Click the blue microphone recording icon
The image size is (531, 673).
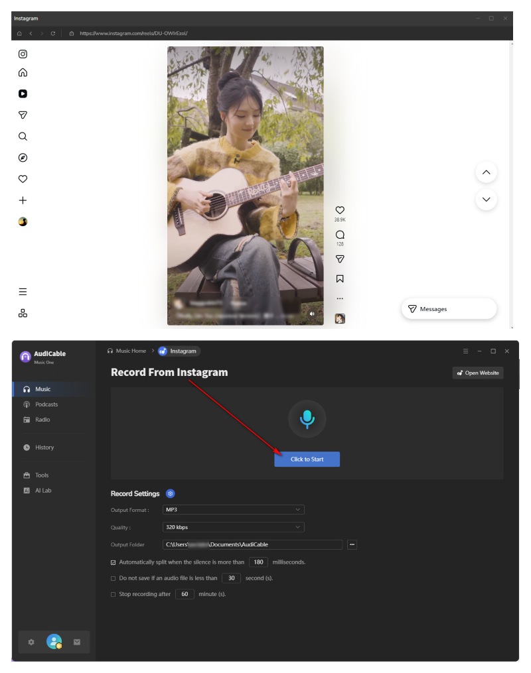(x=307, y=418)
